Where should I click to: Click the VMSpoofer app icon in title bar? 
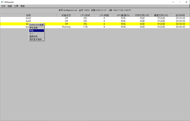click(x=2, y=2)
